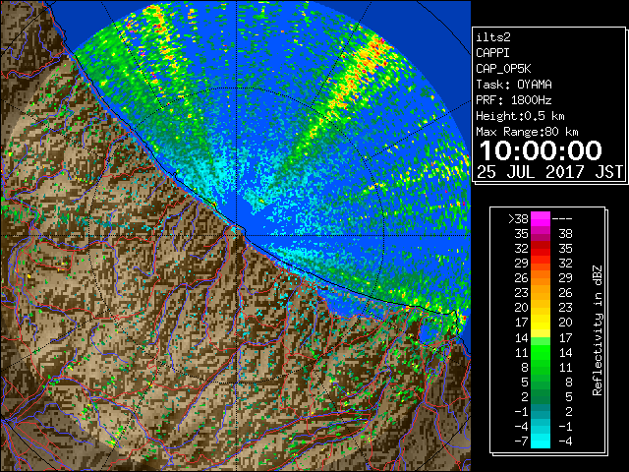This screenshot has height=472, width=629.
Task: Click the yellow 17 dBZ legend swatch
Action: pyautogui.click(x=541, y=323)
